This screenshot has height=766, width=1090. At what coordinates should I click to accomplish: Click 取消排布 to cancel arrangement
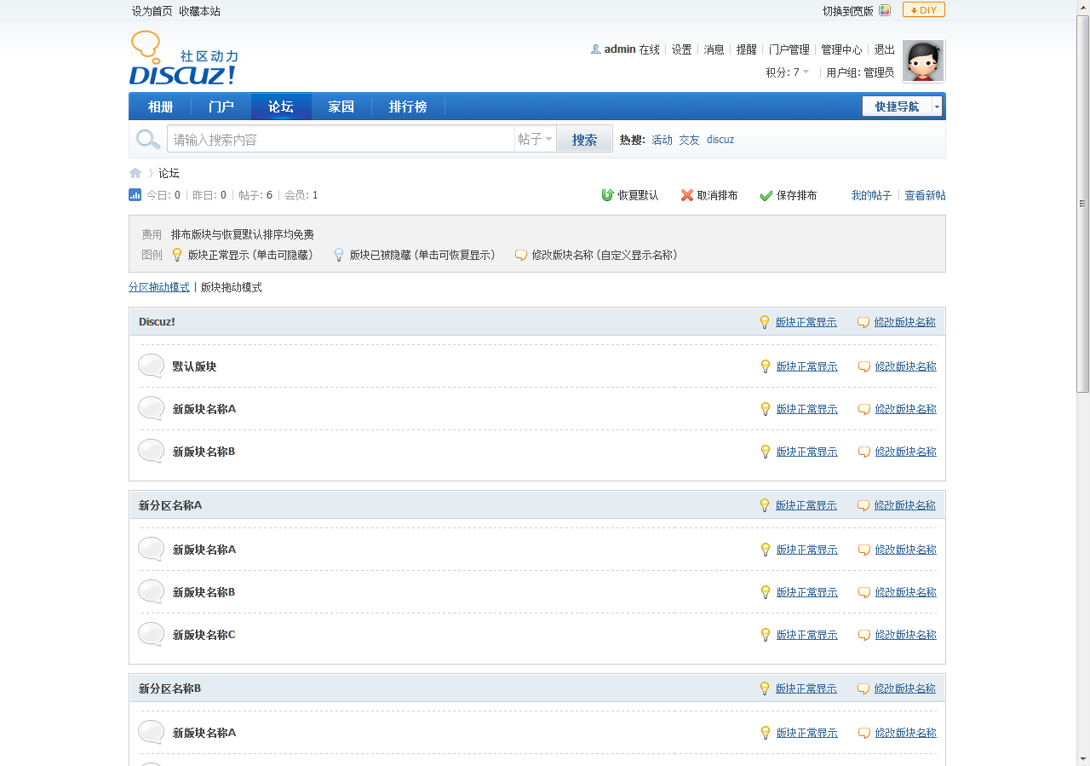tap(717, 195)
